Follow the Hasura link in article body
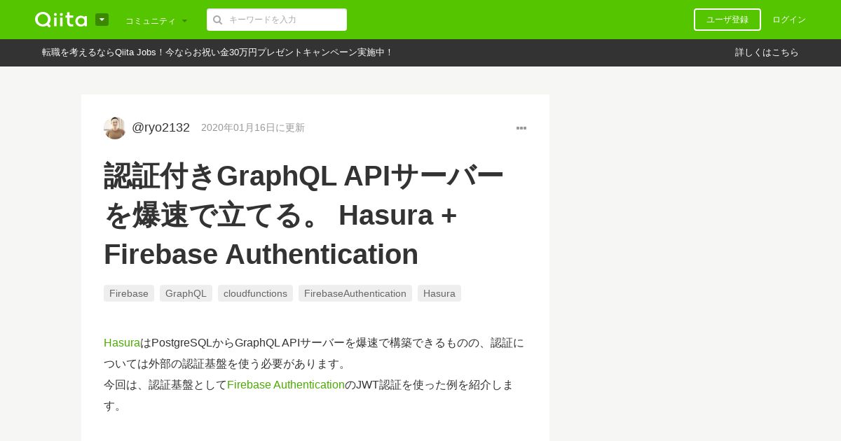 click(x=122, y=343)
